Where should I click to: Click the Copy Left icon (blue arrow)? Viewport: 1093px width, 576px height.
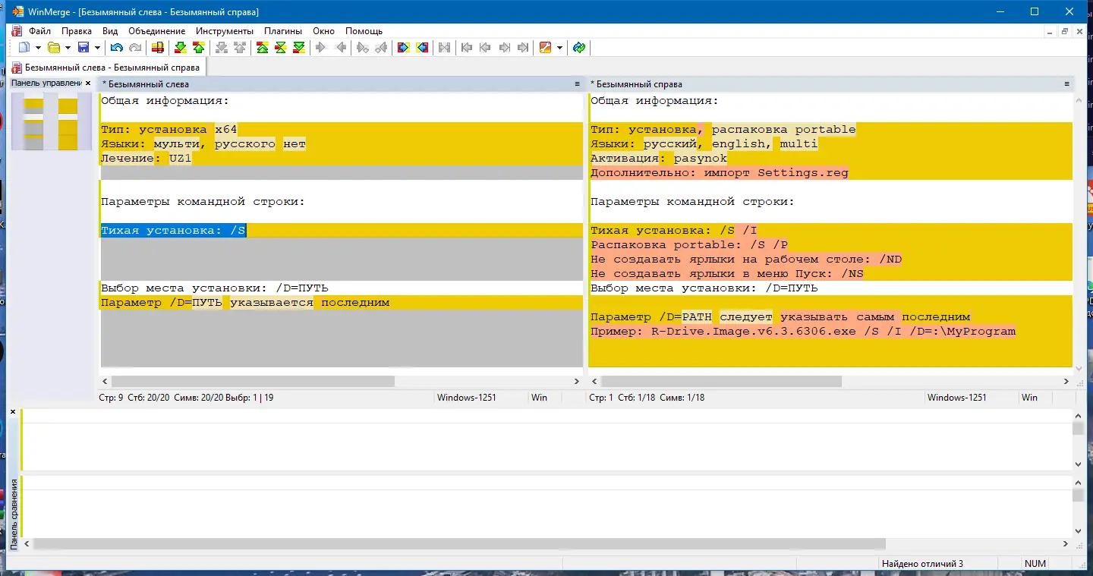pyautogui.click(x=423, y=48)
